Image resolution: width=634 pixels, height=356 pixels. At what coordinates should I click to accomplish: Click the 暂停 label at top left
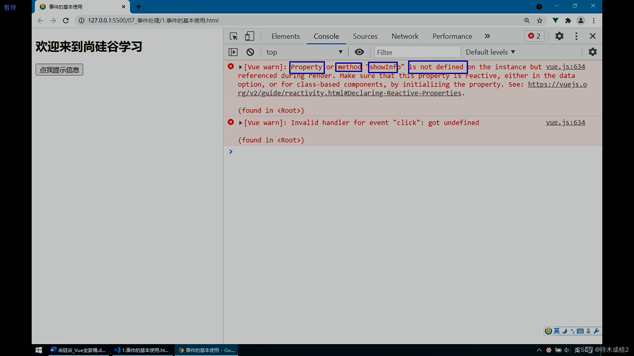pos(10,7)
